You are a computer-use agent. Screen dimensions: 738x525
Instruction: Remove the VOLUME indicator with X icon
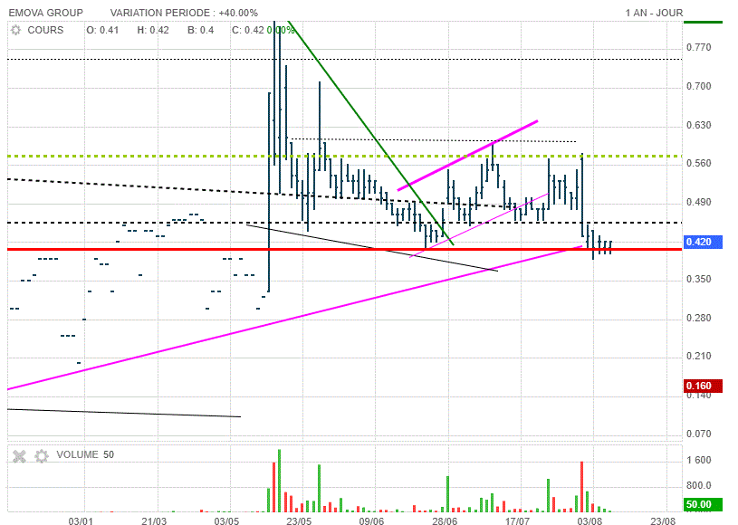[x=19, y=456]
